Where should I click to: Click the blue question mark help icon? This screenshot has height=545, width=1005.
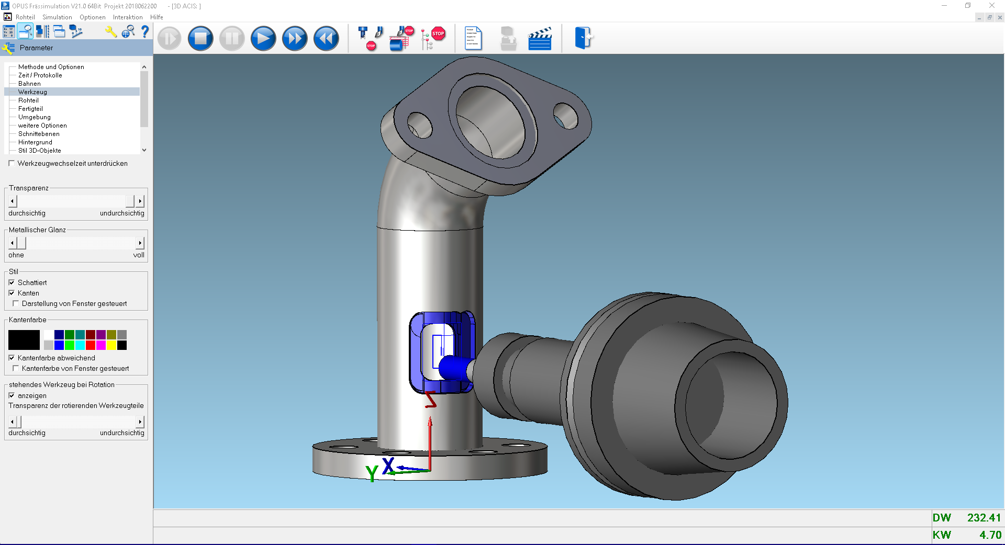pos(145,32)
